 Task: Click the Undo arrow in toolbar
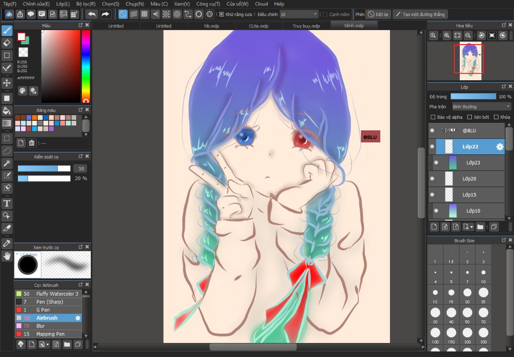92,14
